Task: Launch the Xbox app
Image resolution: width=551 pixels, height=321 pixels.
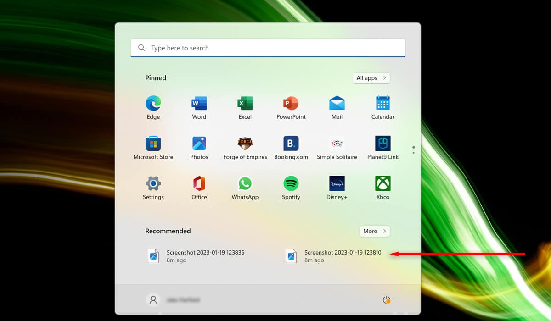Action: click(383, 184)
